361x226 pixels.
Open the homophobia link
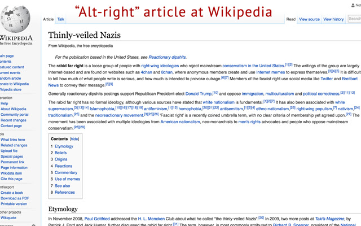pos(190,108)
